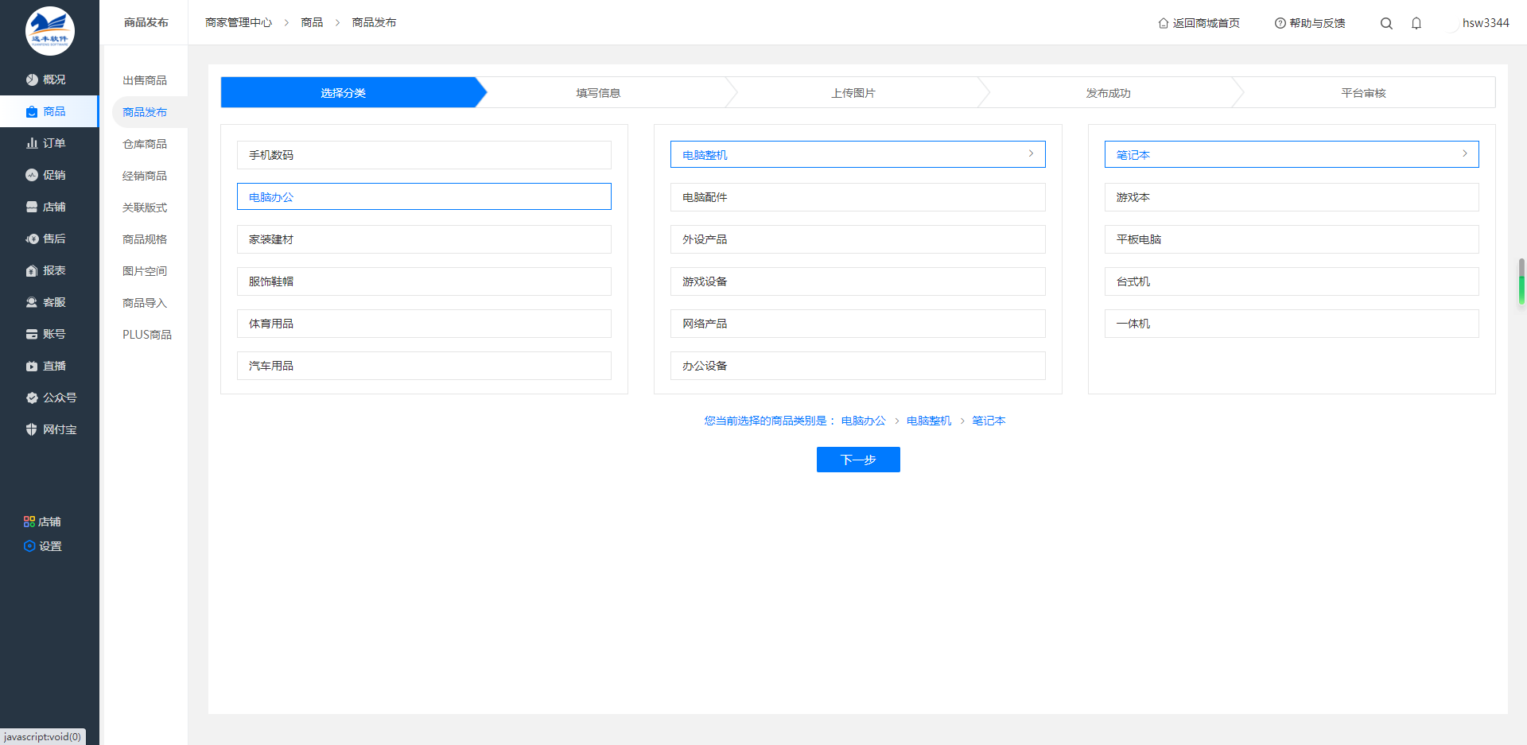The width and height of the screenshot is (1527, 745).
Task: Select 商品发布 in the submenu
Action: pos(145,112)
